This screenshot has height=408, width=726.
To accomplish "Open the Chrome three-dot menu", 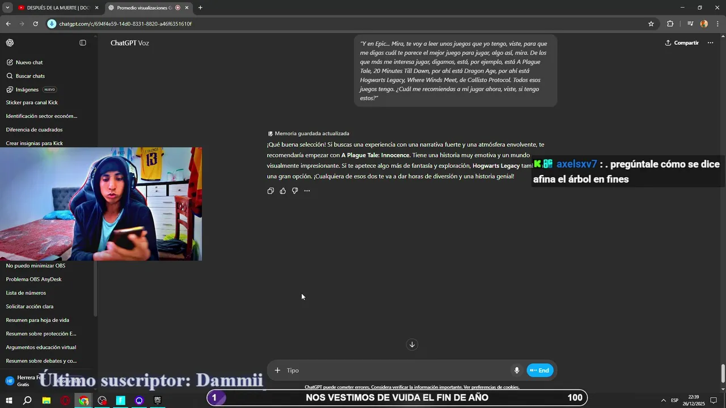I will coord(717,24).
